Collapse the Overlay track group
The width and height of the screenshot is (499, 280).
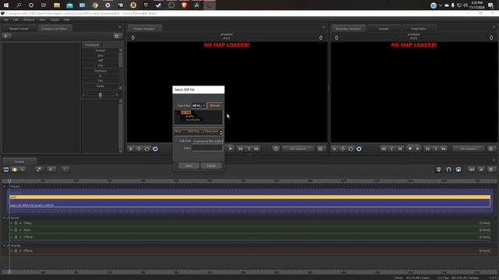tap(4, 246)
